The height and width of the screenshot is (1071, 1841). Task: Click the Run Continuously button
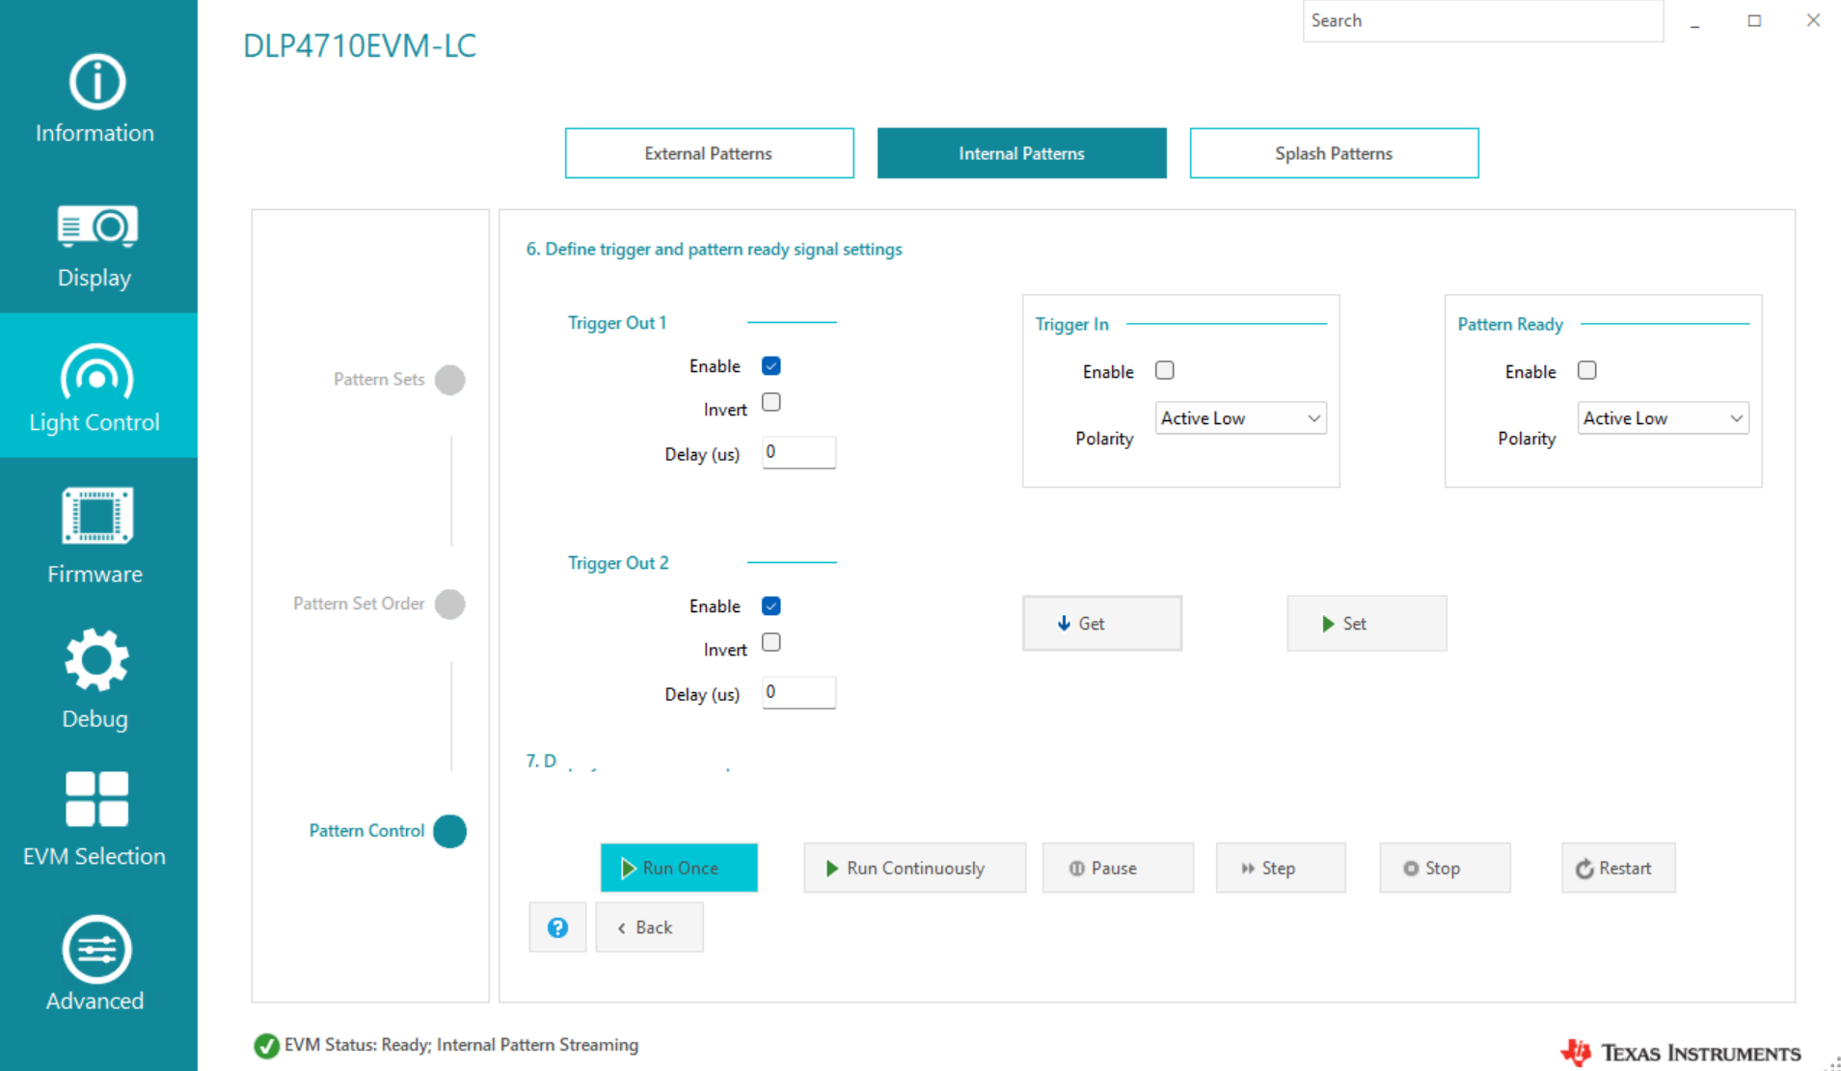[914, 869]
